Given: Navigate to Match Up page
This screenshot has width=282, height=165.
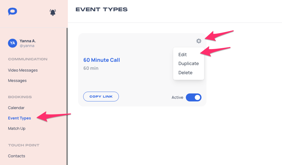Looking at the screenshot, I should (x=17, y=128).
